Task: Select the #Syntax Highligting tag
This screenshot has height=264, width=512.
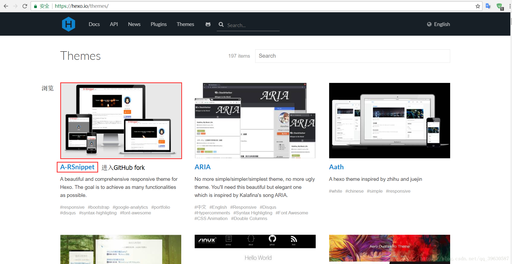Action: point(253,213)
